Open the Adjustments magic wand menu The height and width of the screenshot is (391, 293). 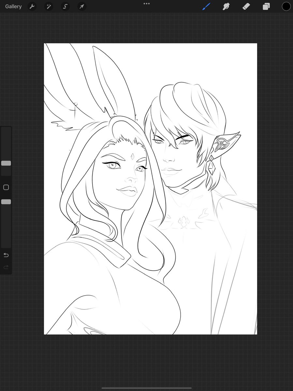(49, 7)
